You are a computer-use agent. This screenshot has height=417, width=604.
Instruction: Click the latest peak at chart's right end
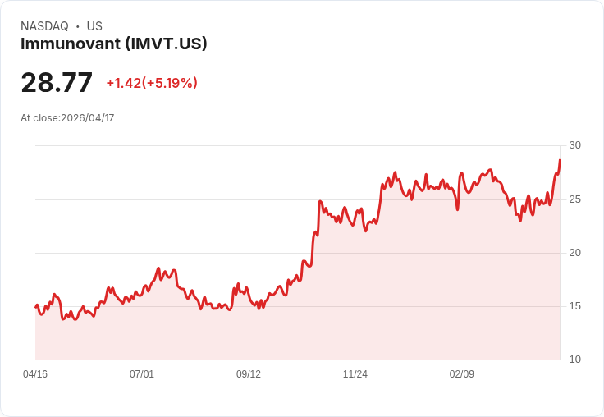560,159
